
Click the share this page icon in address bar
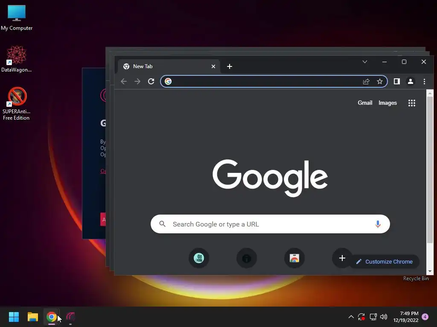(x=366, y=81)
